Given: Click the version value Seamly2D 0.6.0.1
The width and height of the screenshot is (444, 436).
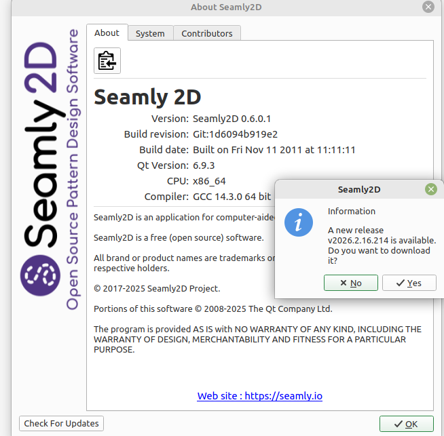Looking at the screenshot, I should [232, 119].
